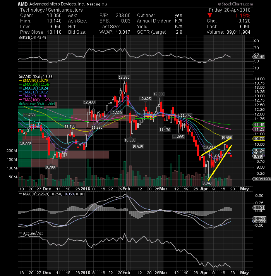Click the 9.040 low price label
Screen dimensions: 271x276
[x=207, y=183]
